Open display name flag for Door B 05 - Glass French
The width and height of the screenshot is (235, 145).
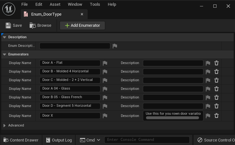click(105, 98)
